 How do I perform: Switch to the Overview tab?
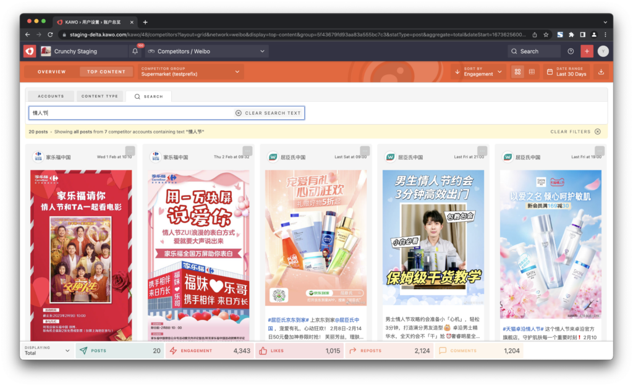click(52, 72)
